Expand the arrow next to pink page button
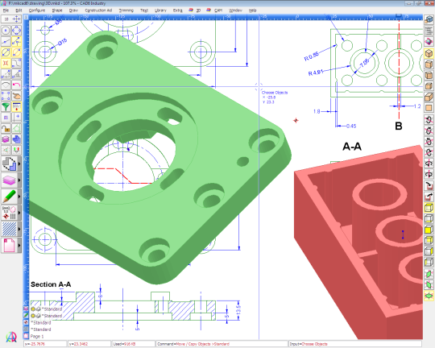Image resolution: width=435 pixels, height=348 pixels. (19, 246)
